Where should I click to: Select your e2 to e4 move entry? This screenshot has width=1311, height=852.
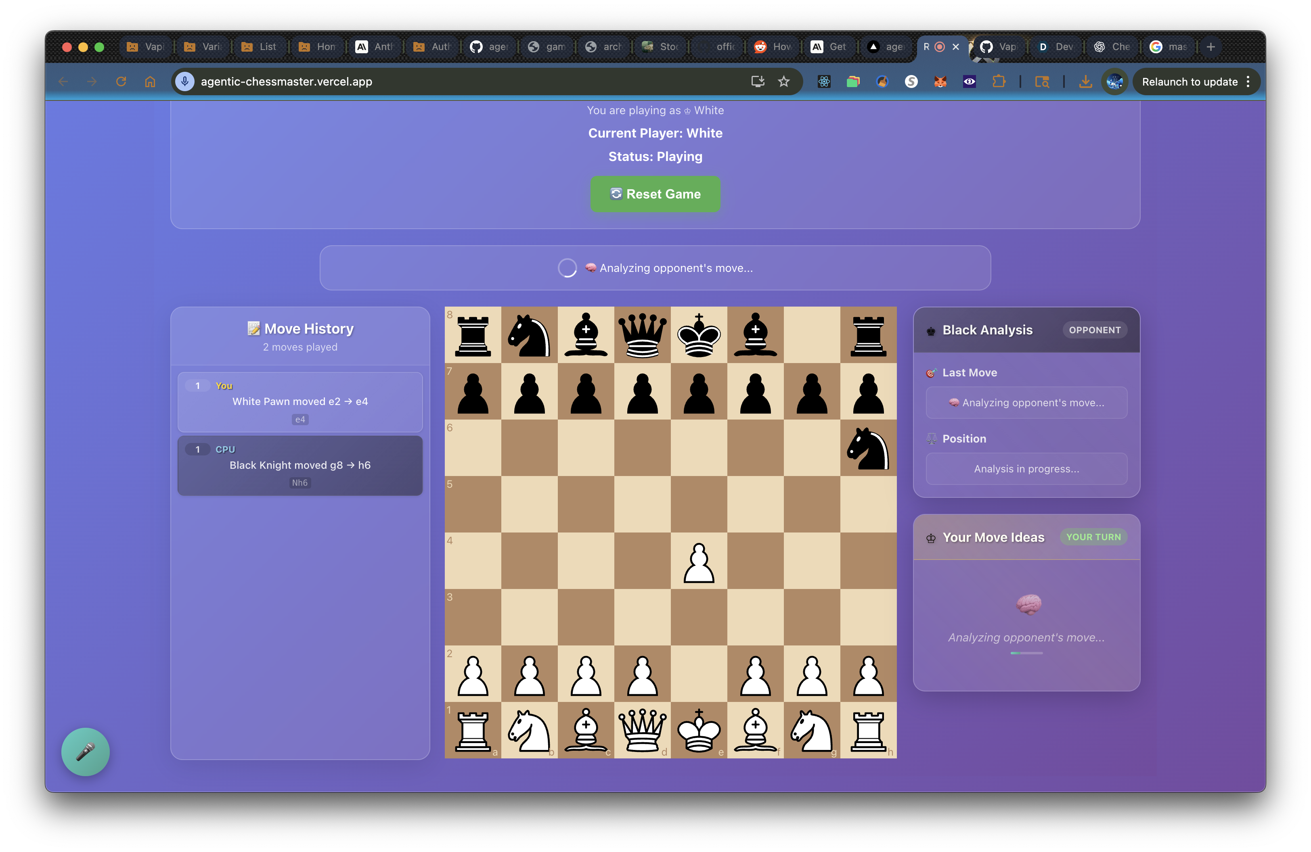(299, 402)
